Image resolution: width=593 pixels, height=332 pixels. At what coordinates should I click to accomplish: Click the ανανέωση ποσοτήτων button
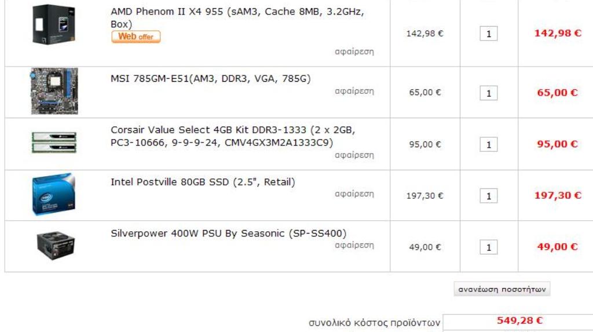click(502, 289)
